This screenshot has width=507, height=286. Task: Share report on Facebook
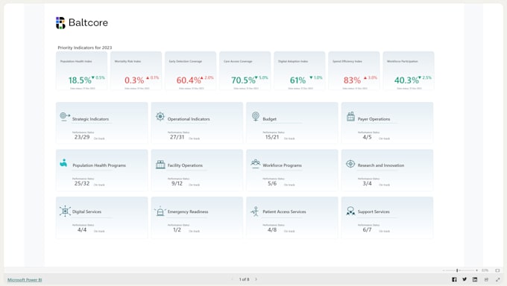click(454, 279)
